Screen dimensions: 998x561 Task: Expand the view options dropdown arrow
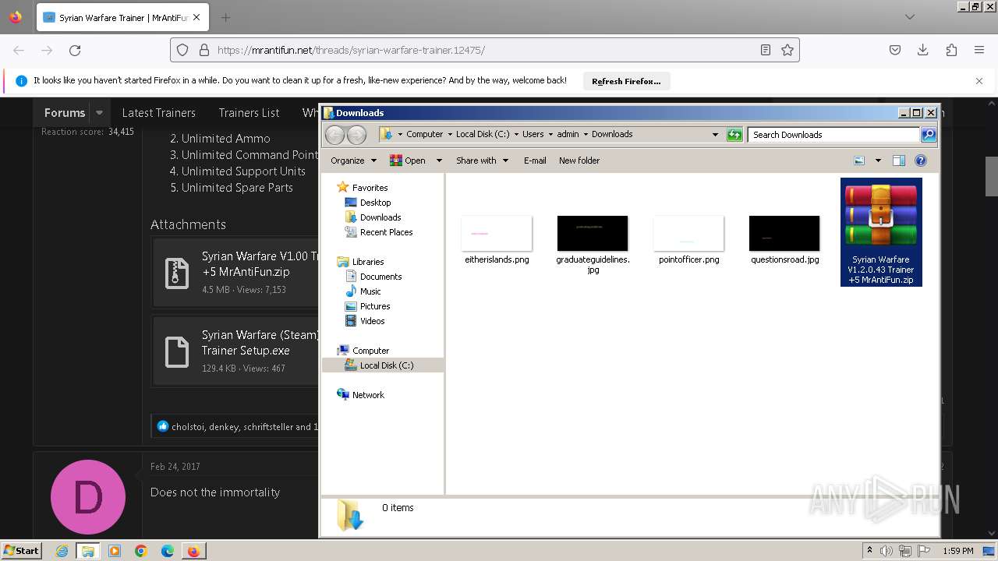[x=878, y=161]
